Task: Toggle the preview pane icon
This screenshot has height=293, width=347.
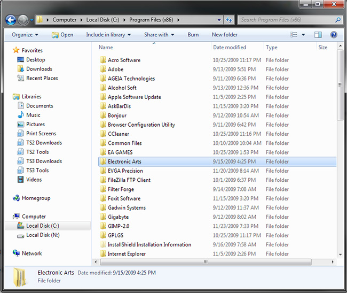Action: (x=318, y=35)
